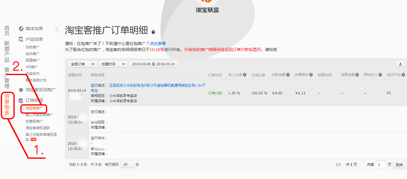
Task: Change the 每页展现 page size value
Action: [x=127, y=164]
